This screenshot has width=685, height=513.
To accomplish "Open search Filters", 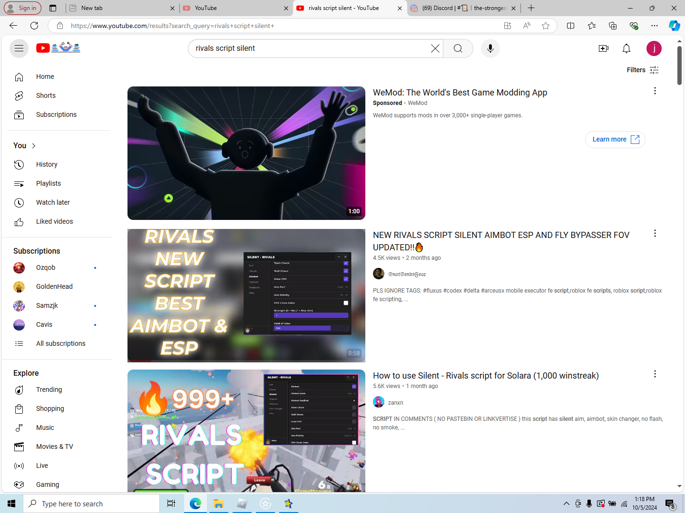I will point(642,70).
